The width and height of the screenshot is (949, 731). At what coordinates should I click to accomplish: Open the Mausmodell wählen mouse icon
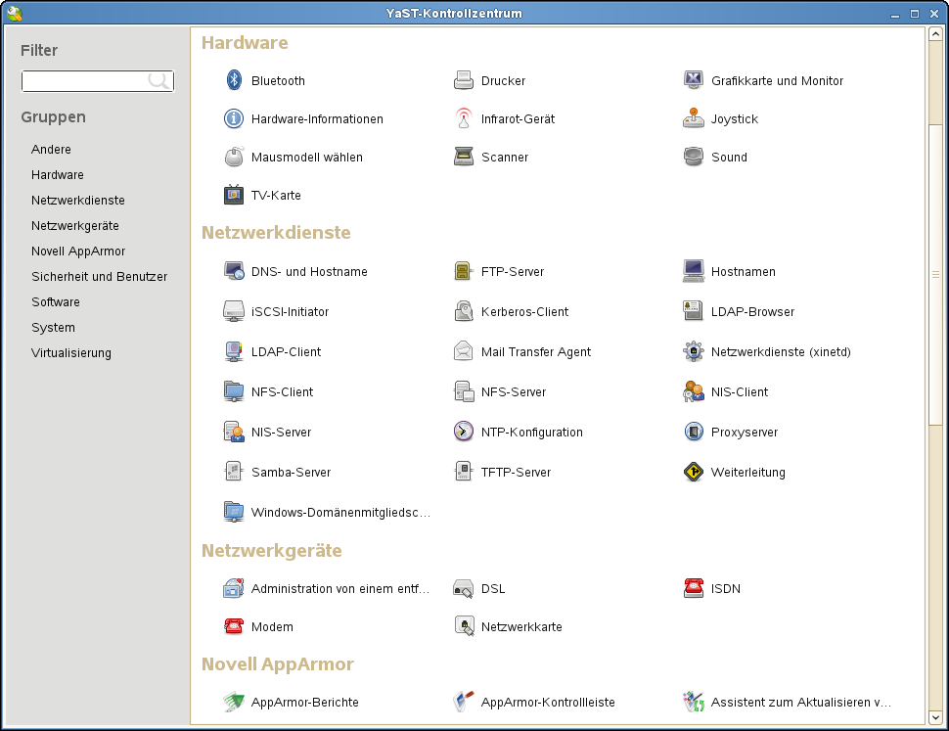coord(234,157)
